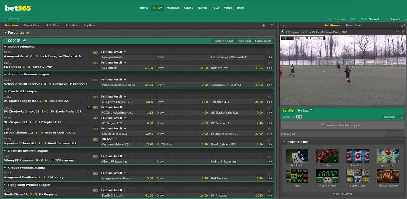Click live stream monitor icon for FC Zbrojovka Brno
The width and height of the screenshot is (407, 199).
pyautogui.click(x=89, y=107)
